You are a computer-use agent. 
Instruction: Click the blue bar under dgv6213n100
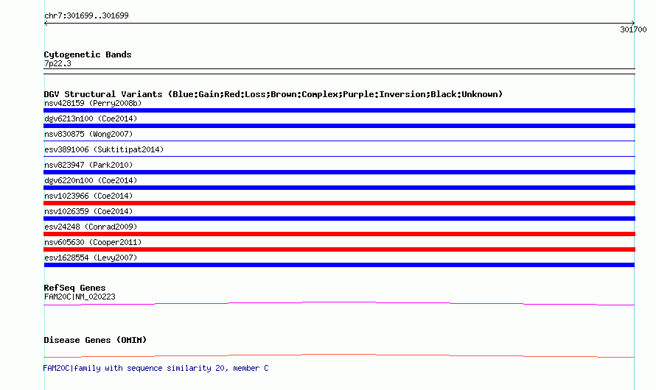[x=339, y=126]
